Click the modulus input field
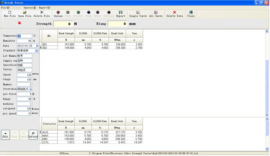The height and width of the screenshot is (156, 270). coord(24,104)
